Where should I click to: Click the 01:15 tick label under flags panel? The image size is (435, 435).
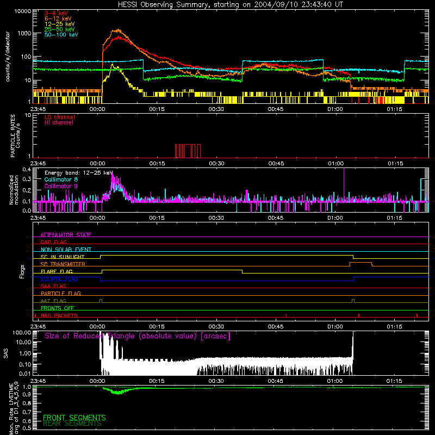click(x=394, y=327)
